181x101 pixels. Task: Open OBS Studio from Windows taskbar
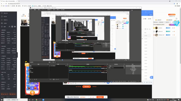40,100
